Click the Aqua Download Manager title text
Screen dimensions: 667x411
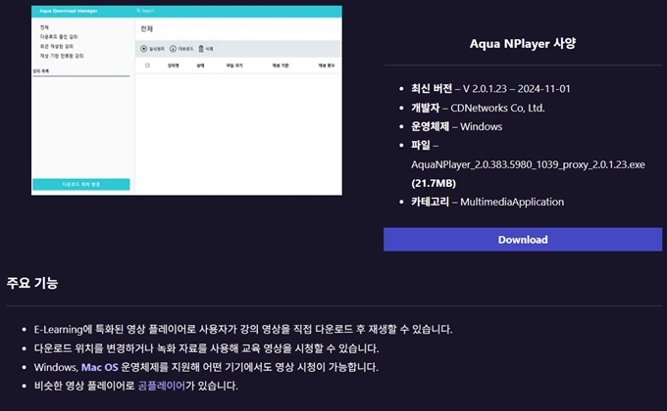click(69, 11)
